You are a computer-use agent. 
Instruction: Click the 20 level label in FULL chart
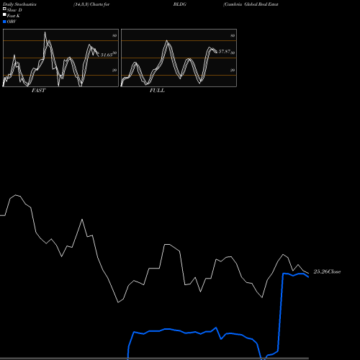(233, 70)
